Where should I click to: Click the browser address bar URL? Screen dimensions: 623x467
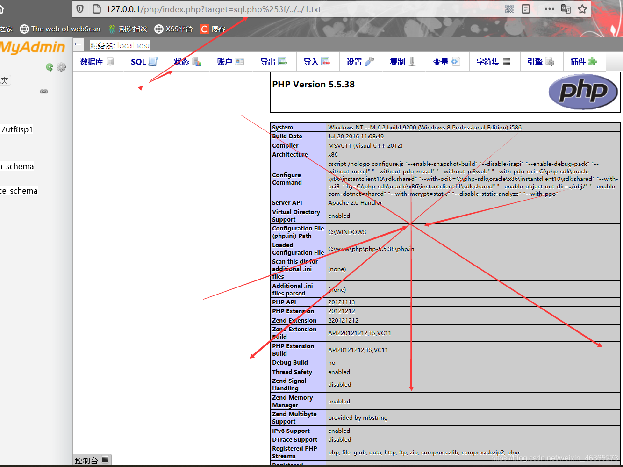coord(214,9)
